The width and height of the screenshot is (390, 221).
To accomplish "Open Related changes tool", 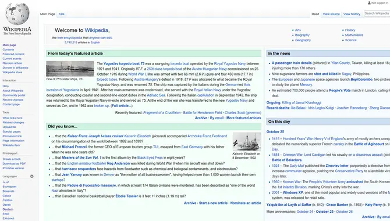I will click(13, 122).
